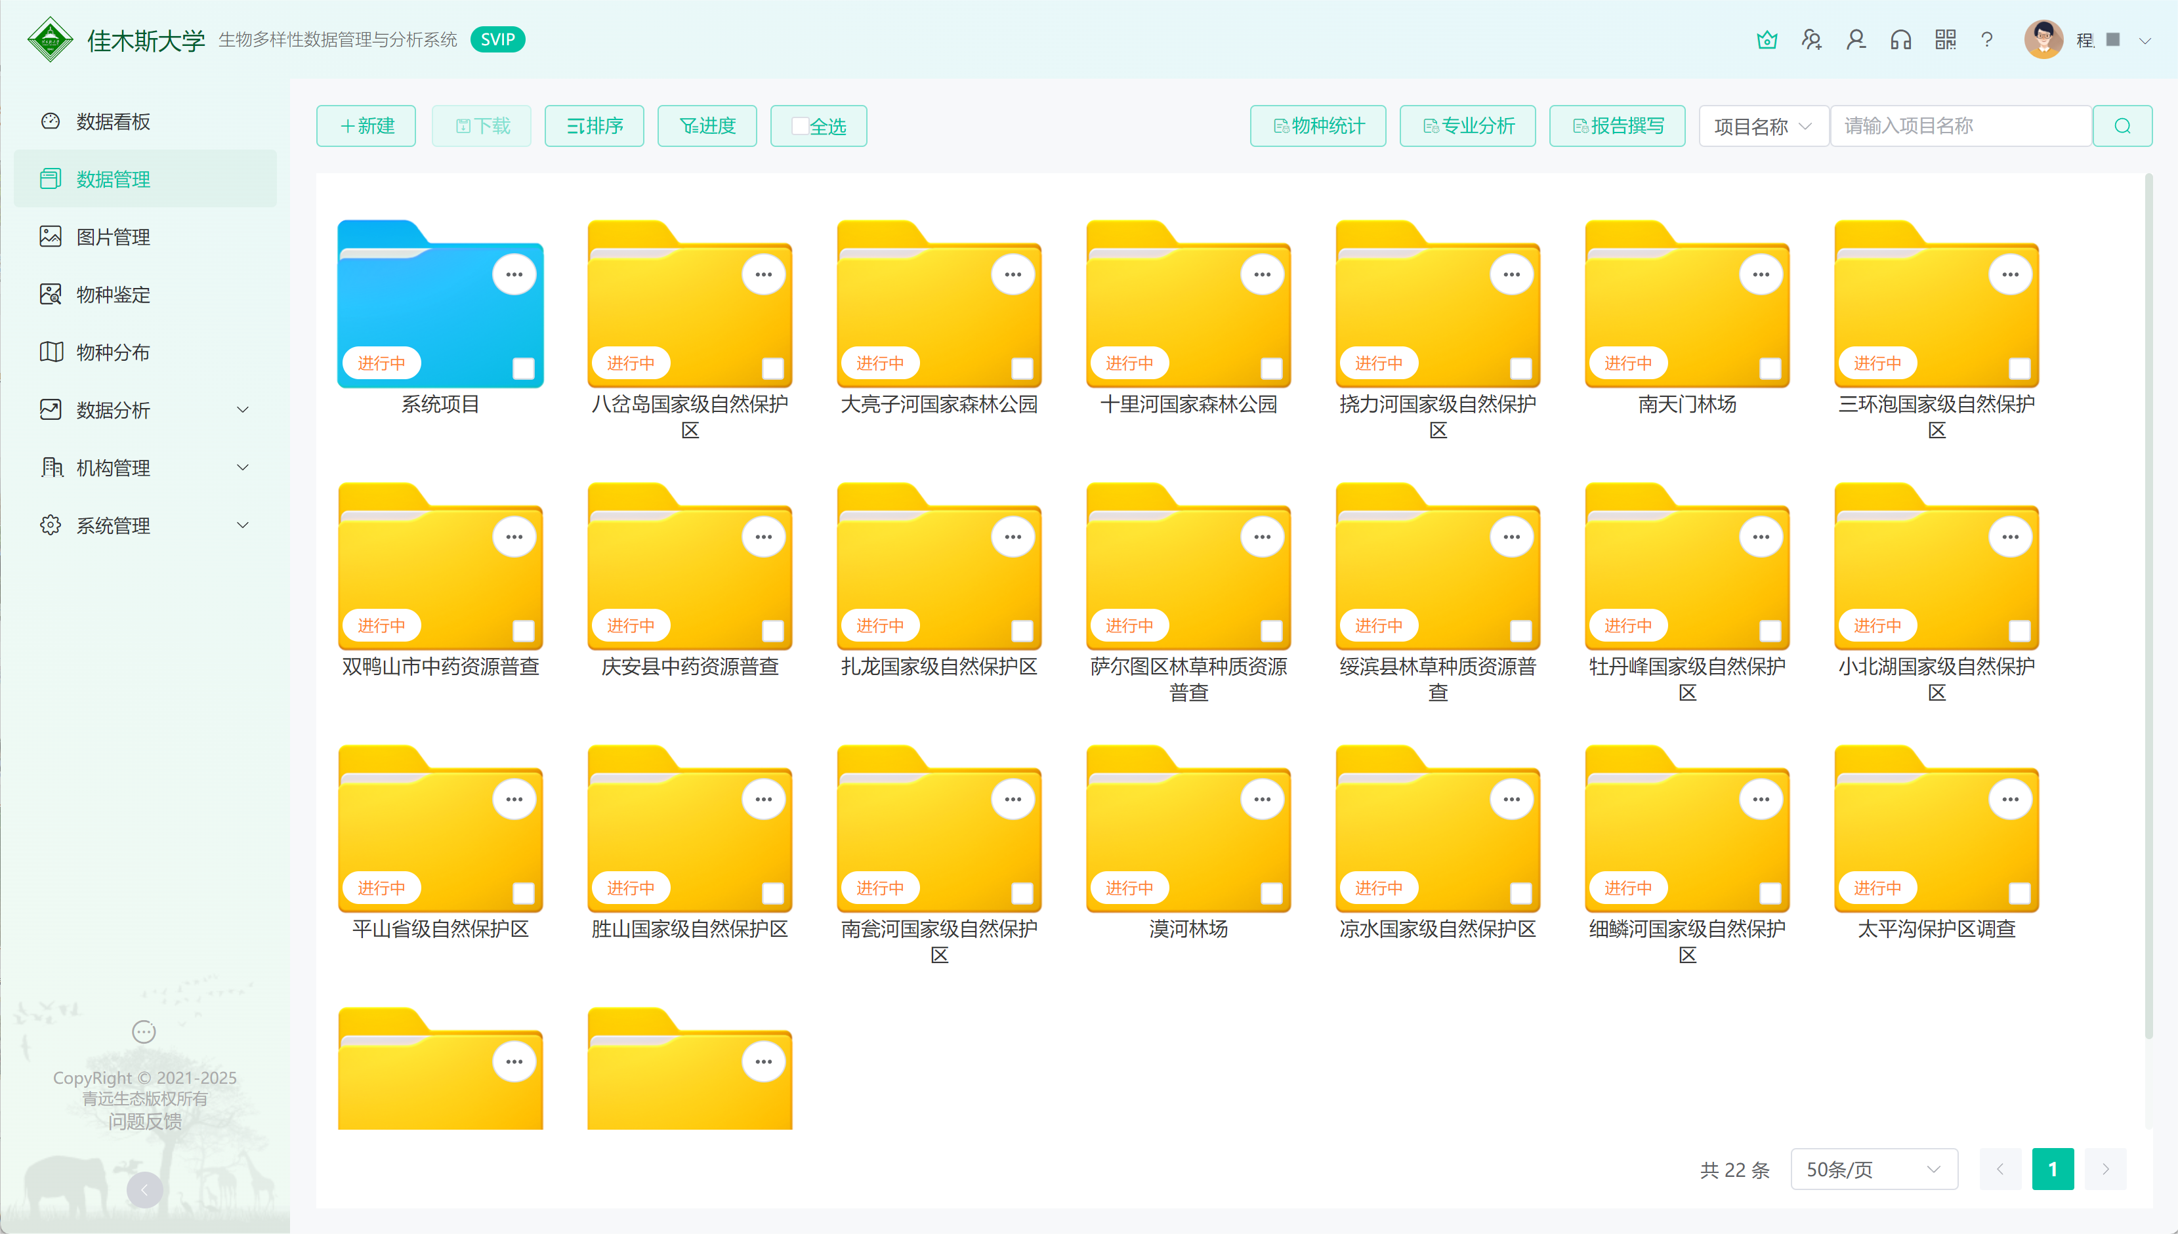
Task: Open more options for 小北湖国家级自然保护区 folder
Action: click(x=2010, y=537)
